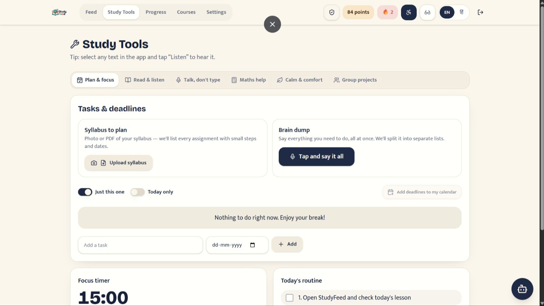
Task: Switch language to Hindi
Action: pyautogui.click(x=462, y=12)
